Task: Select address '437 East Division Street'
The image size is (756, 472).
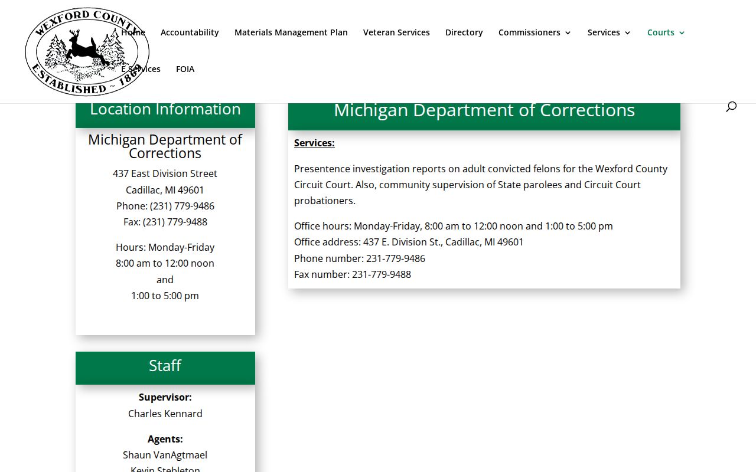Action: click(x=165, y=173)
